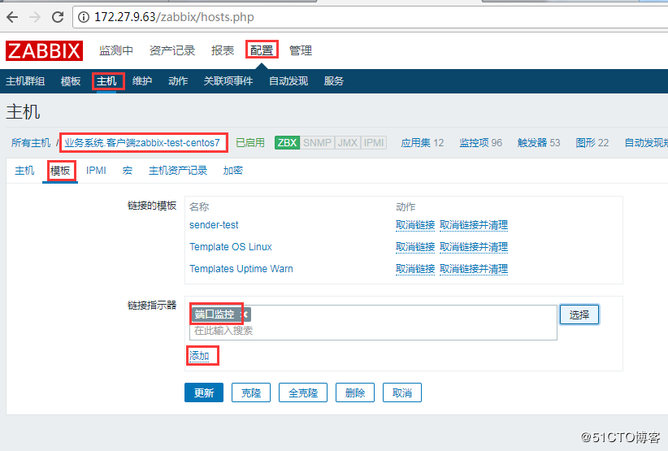
Task: Select 主机 in the blue submenu bar
Action: tap(106, 81)
